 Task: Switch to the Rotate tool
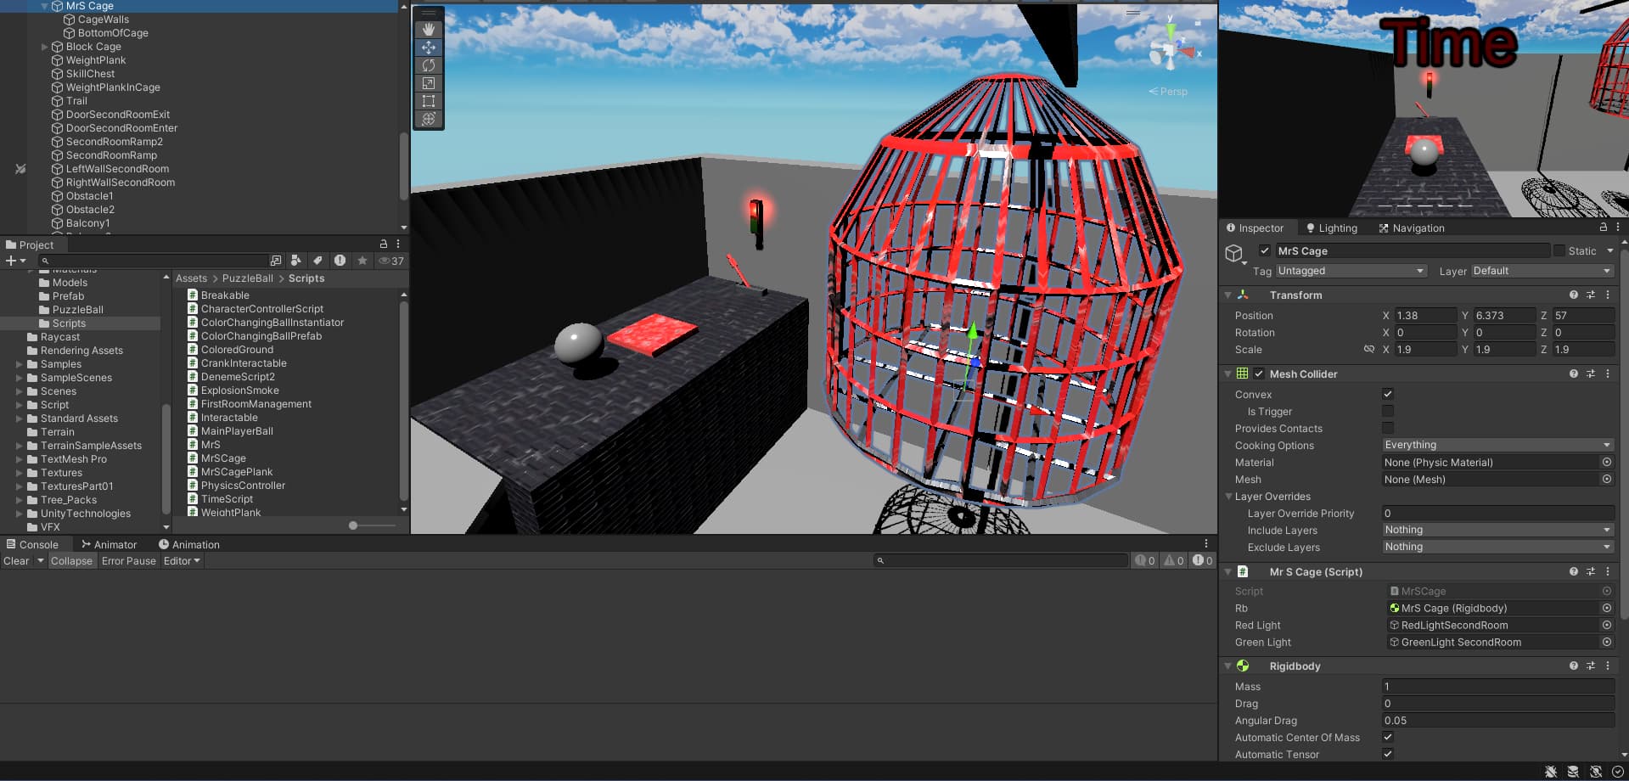(429, 65)
